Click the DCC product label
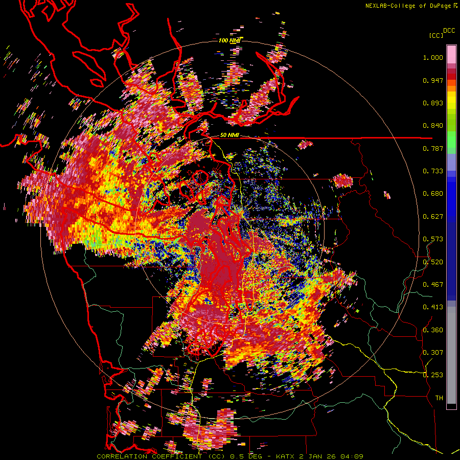Screen dimensions: 460x460 tap(449, 31)
